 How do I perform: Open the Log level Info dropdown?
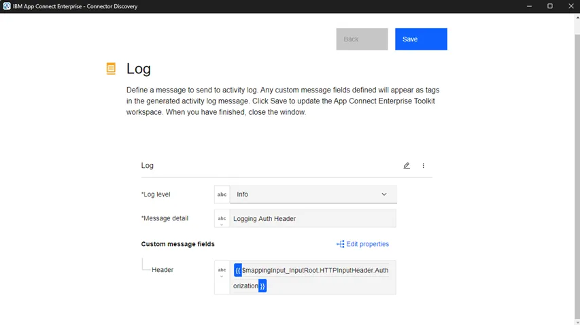pos(313,194)
